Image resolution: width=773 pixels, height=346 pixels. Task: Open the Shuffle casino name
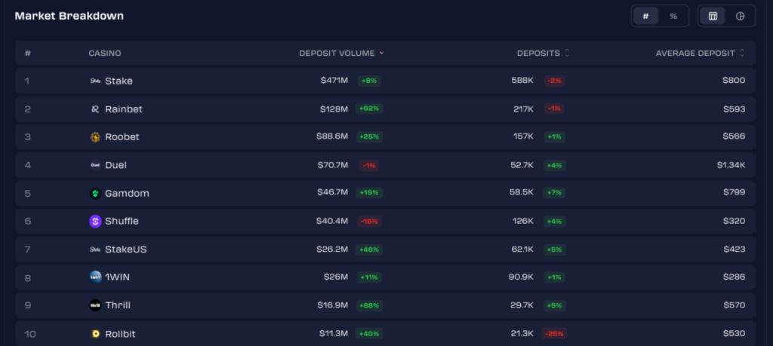coord(122,222)
